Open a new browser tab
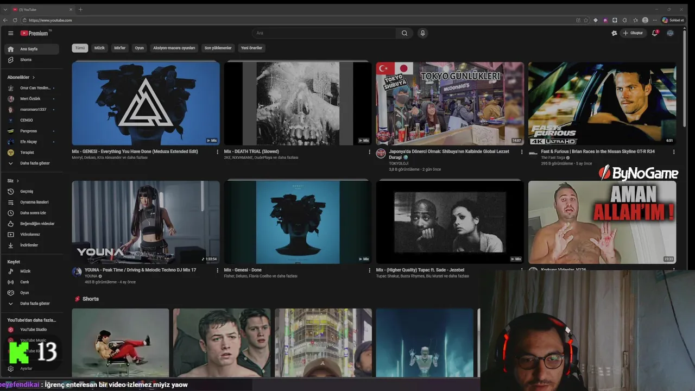The image size is (695, 391). click(x=80, y=9)
